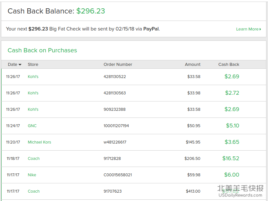Click the $5.10 GNC cash back amount

[x=232, y=126]
